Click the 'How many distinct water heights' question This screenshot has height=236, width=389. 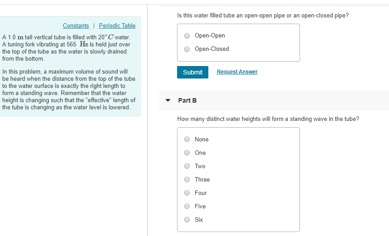click(x=268, y=119)
